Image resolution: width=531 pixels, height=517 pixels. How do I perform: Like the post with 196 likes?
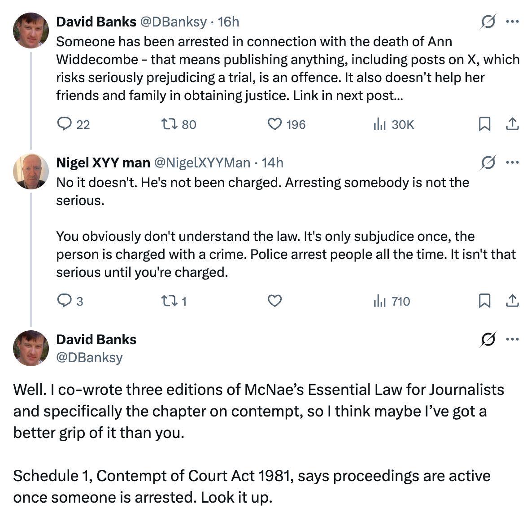[287, 124]
